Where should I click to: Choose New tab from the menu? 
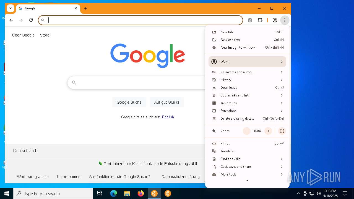tap(248, 32)
